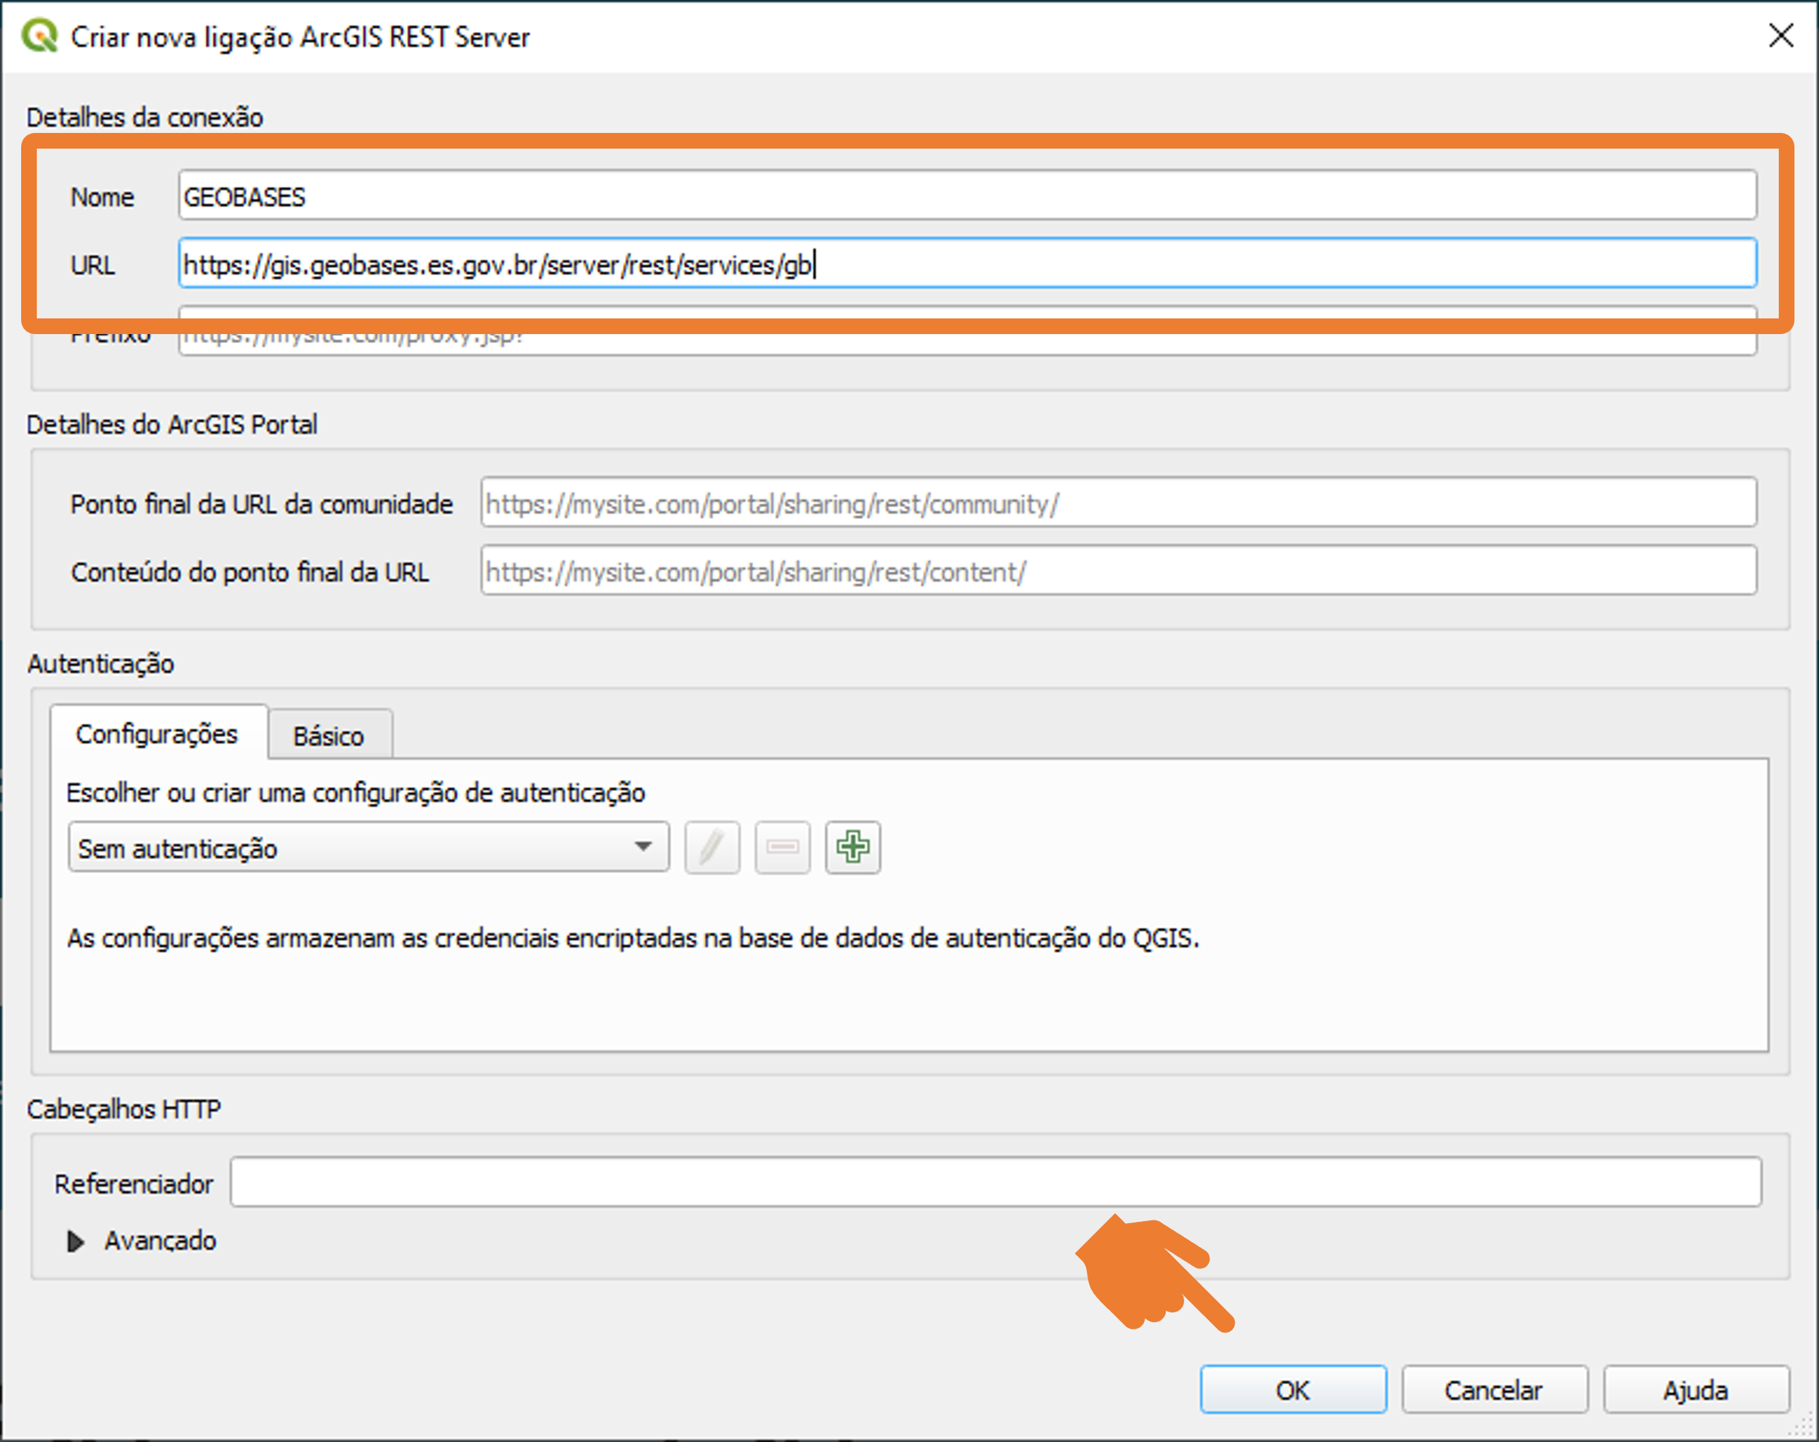The width and height of the screenshot is (1819, 1442).
Task: Click the QGIS logo in title bar
Action: coord(39,35)
